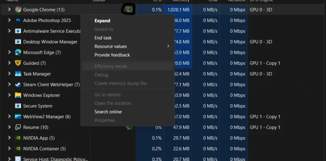This screenshot has height=161, width=326.
Task: Expand the NVIDIA App group
Action: (x=9, y=138)
